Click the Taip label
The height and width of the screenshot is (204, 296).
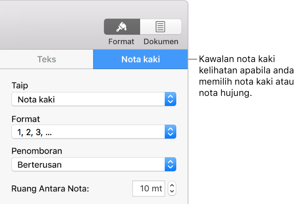[x=20, y=86]
